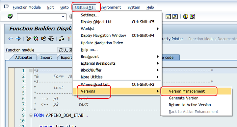
Task: Switch to the Import tab
Action: [46, 57]
